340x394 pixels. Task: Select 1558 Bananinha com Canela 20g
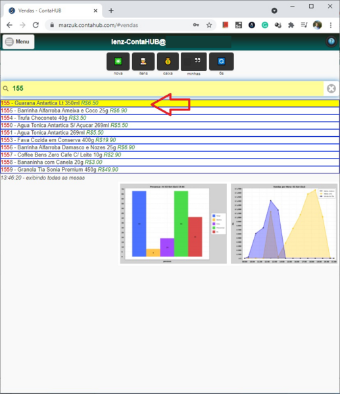pyautogui.click(x=170, y=162)
